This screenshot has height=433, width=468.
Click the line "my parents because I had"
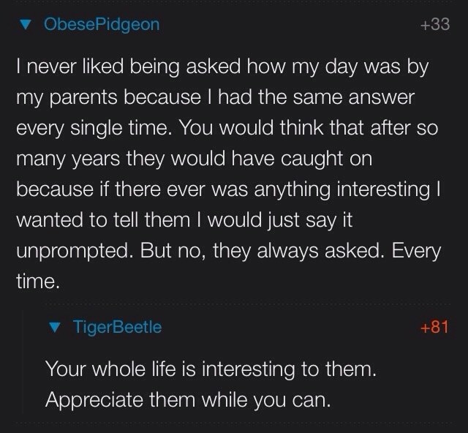click(x=216, y=98)
